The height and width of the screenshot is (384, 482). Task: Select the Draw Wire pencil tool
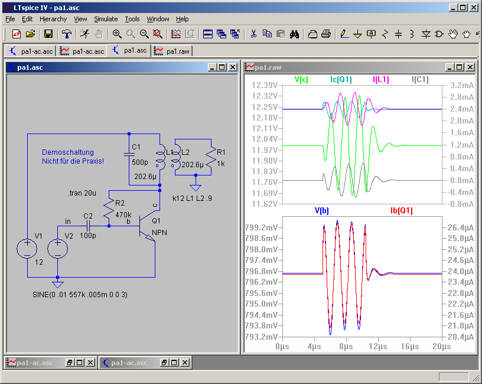click(x=344, y=34)
